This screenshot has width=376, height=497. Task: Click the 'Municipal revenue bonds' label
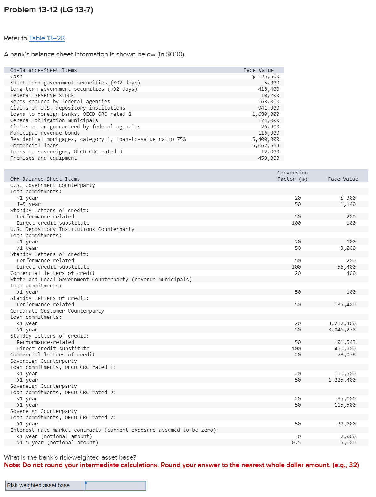coord(45,133)
